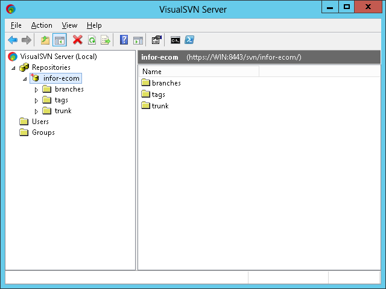The width and height of the screenshot is (386, 289).
Task: Open the View menu
Action: (x=69, y=25)
